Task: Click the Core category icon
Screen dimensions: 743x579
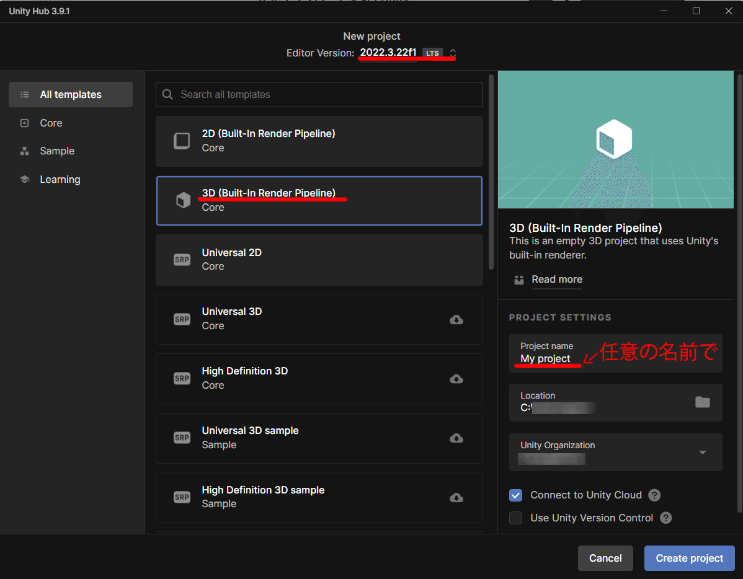Action: coord(25,123)
